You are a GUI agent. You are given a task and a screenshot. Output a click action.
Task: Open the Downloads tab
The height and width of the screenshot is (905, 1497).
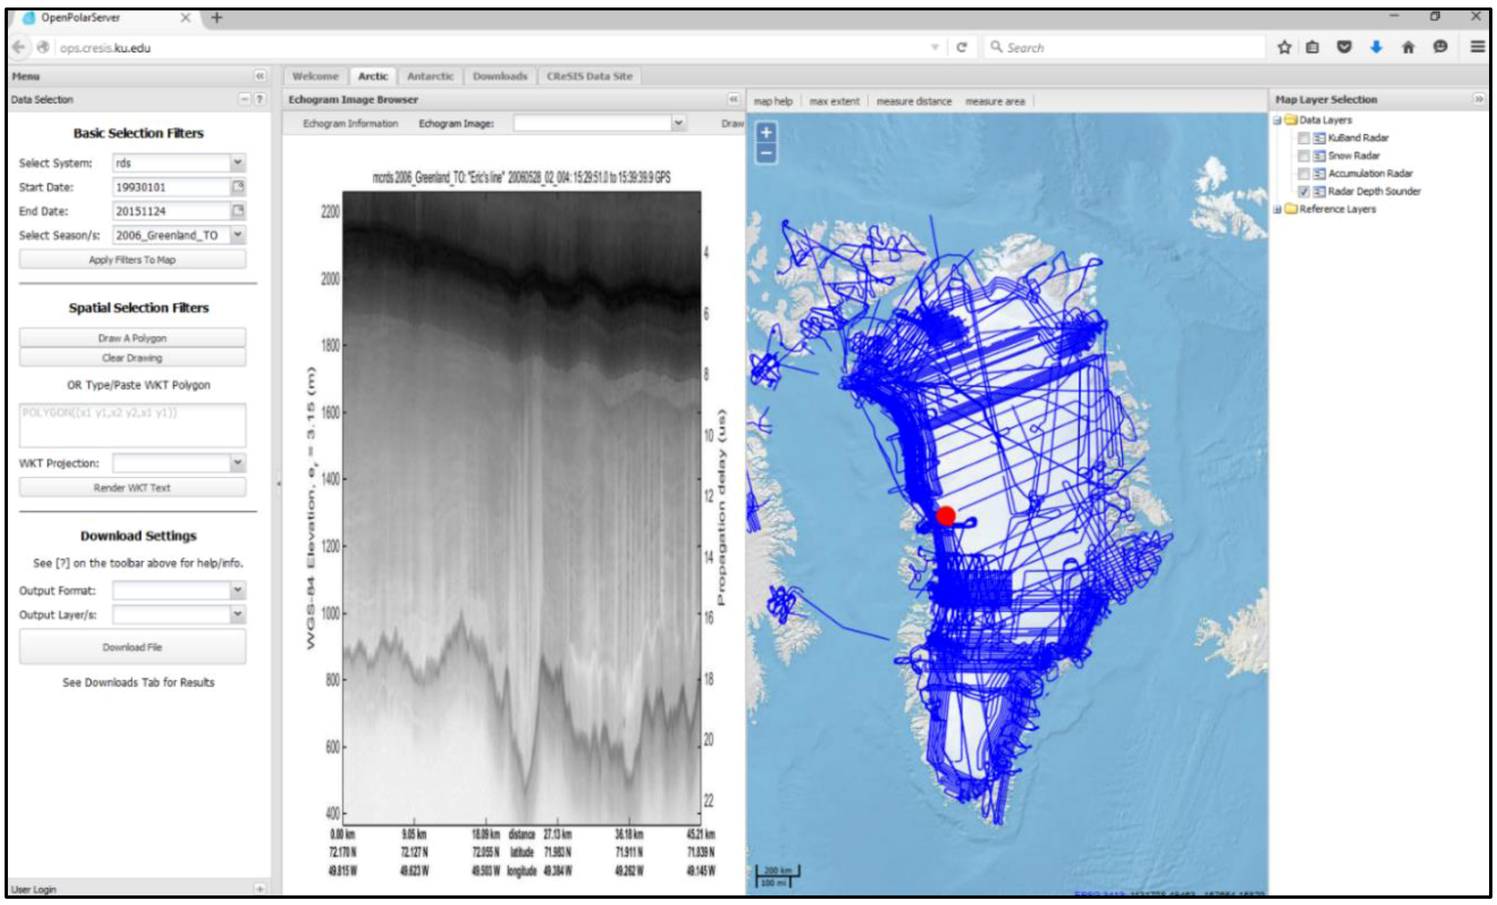[x=500, y=76]
